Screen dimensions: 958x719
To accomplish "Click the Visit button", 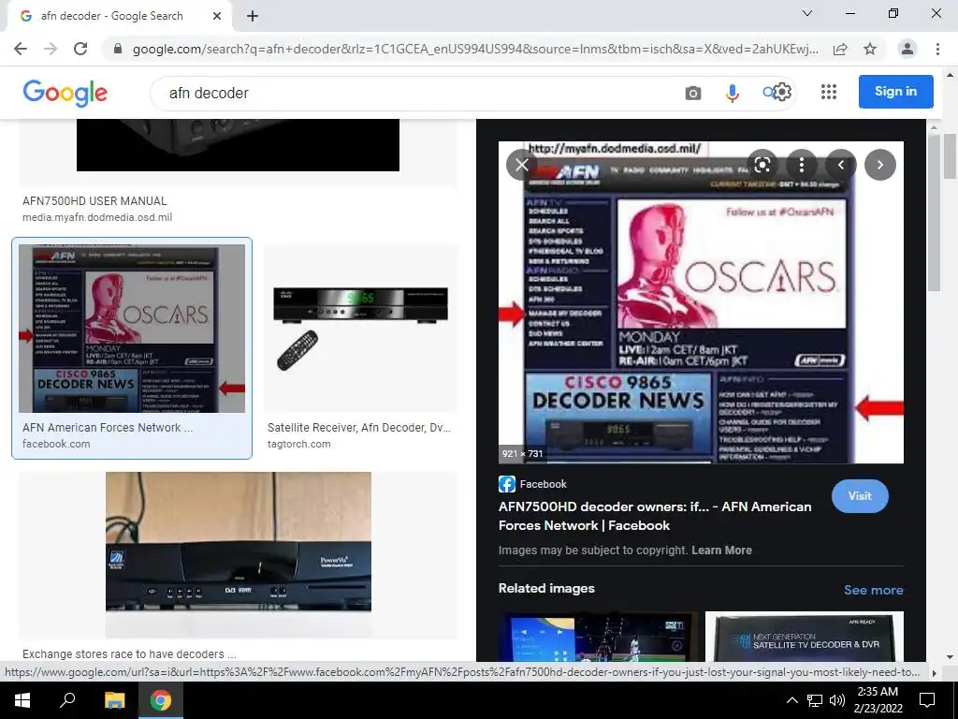I will (860, 496).
